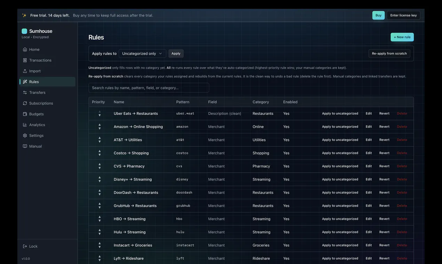Edit the Disney+ → Streaming rule
Screen dimensions: 442x264
[369, 179]
